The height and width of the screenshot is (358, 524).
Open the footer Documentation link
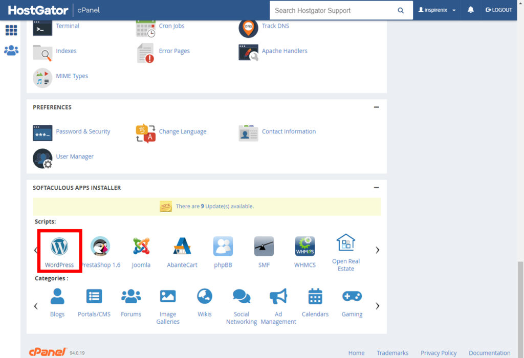click(x=489, y=353)
